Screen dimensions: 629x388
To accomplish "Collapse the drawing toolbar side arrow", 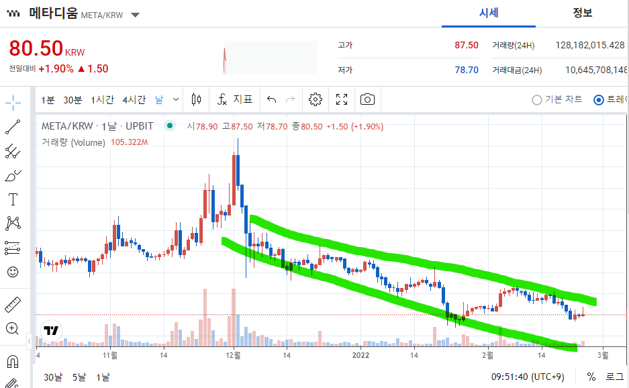I will (x=30, y=342).
